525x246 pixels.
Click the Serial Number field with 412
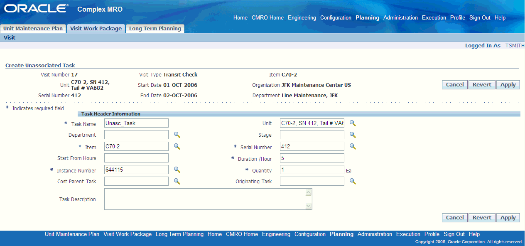click(312, 146)
